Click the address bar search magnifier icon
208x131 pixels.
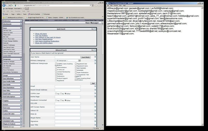pyautogui.click(x=90, y=5)
